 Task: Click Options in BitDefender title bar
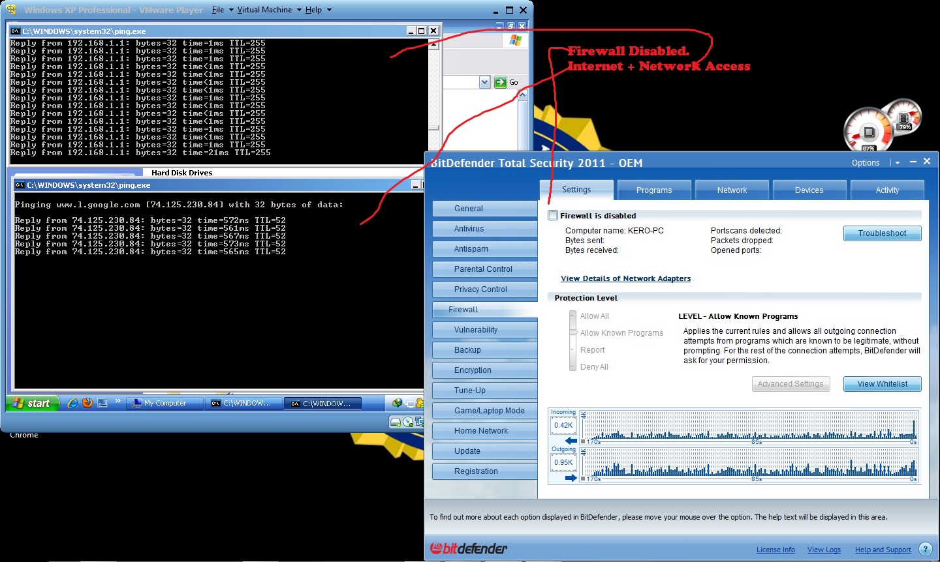(866, 163)
